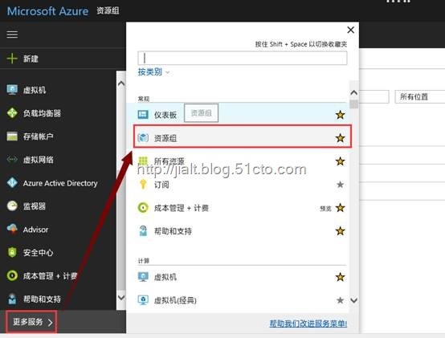Toggle favorite star for 虚拟机(经典)
Screen dimensions: 445x338
[340, 300]
